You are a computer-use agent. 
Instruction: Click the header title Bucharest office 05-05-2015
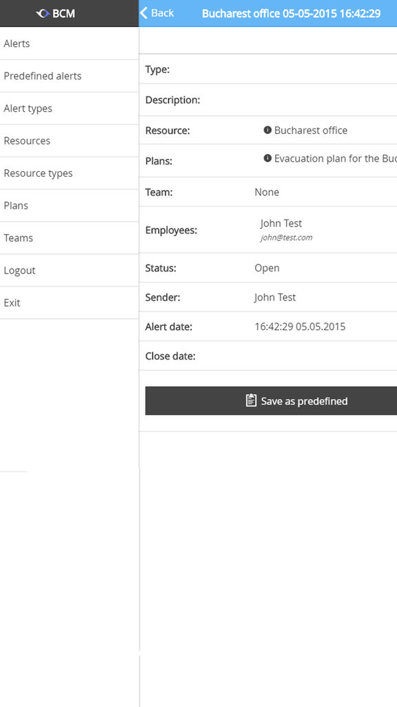tap(292, 14)
